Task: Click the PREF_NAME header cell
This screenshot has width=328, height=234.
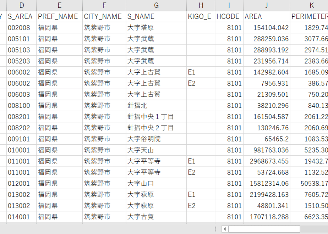Action: coord(59,17)
